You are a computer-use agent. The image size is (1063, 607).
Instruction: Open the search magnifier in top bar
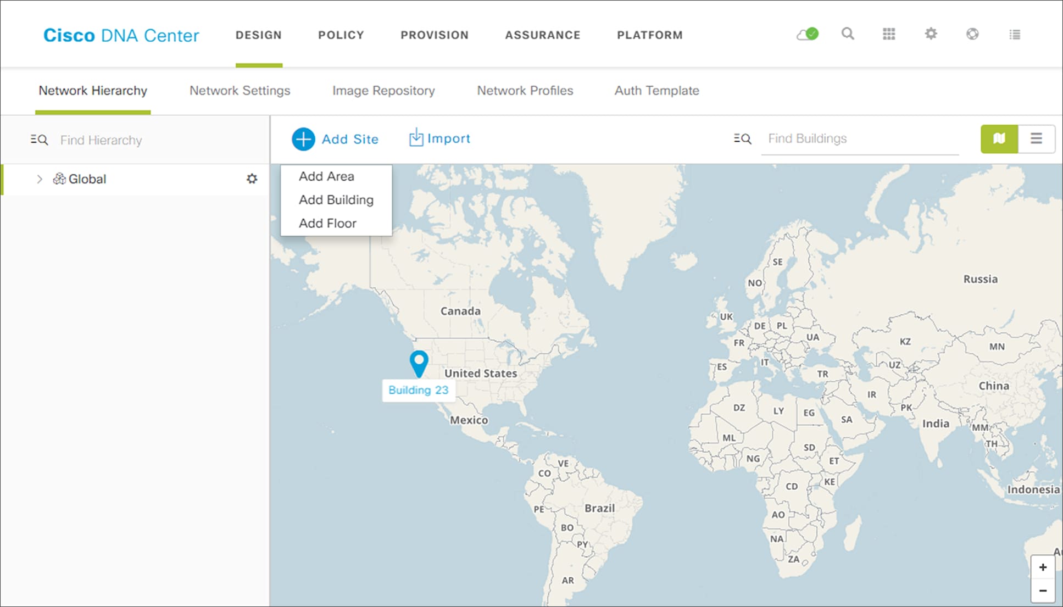848,34
